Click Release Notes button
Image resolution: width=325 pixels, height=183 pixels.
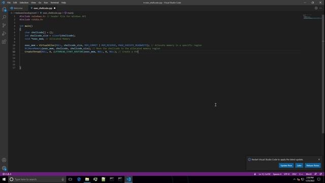point(313,166)
